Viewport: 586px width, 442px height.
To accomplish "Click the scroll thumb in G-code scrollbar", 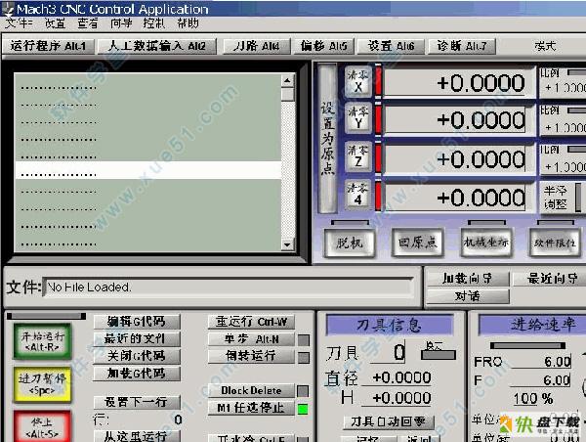I will pyautogui.click(x=287, y=94).
